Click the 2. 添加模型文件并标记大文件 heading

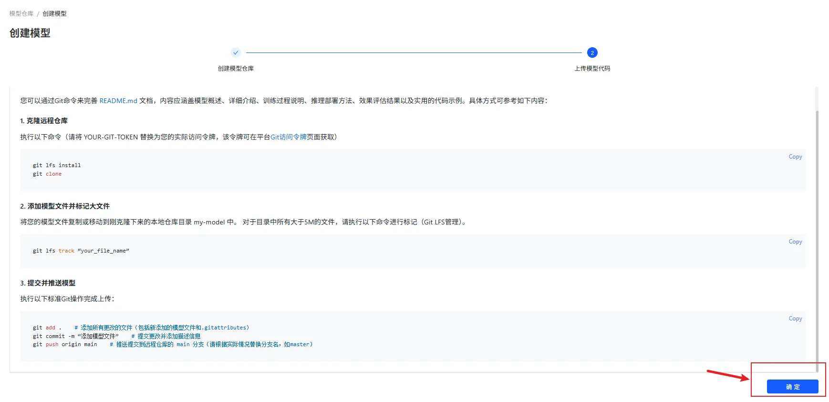click(x=65, y=206)
